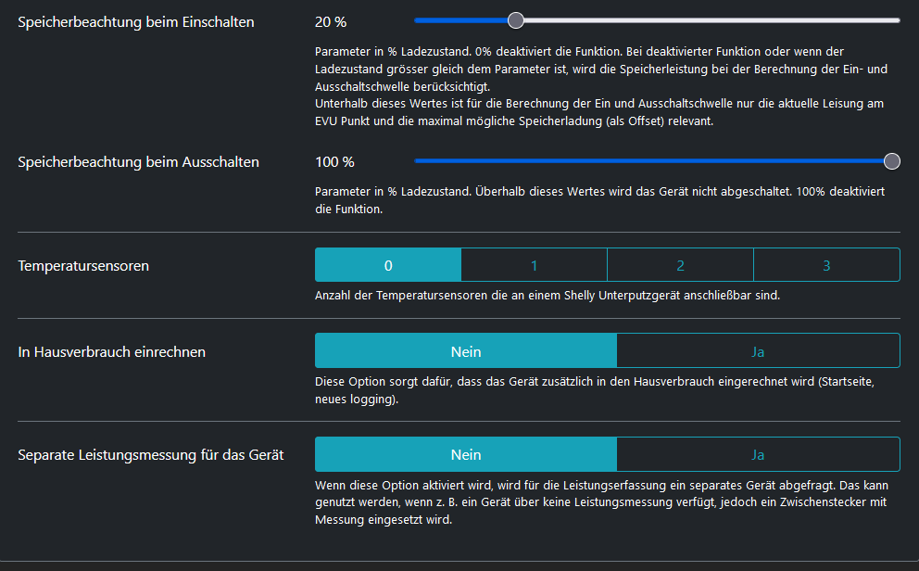Screen dimensions: 919x571
Task: Click the Speicherbeachtung beim Ausschalten label
Action: pyautogui.click(x=139, y=161)
